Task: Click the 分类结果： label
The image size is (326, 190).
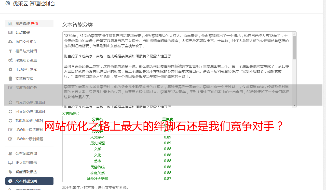Action: click(x=71, y=113)
